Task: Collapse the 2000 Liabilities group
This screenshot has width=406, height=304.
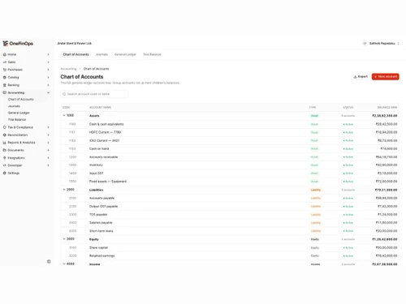Action: point(64,190)
